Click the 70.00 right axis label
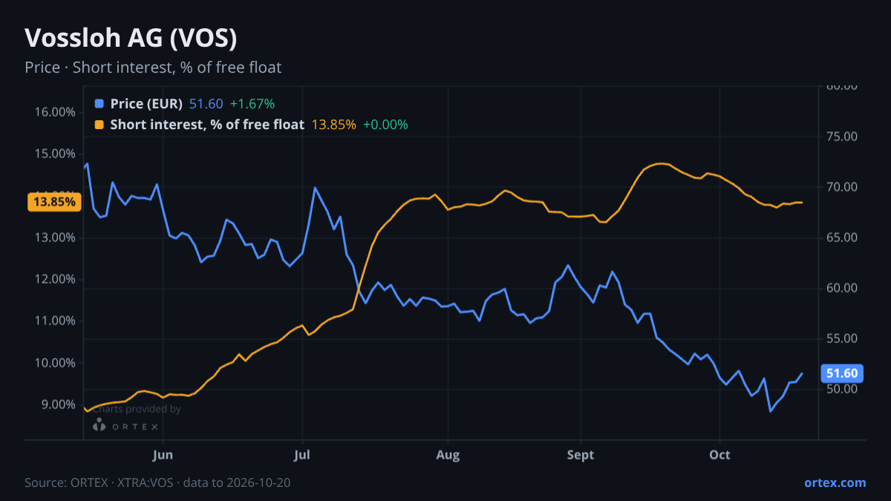This screenshot has width=891, height=501. point(842,187)
